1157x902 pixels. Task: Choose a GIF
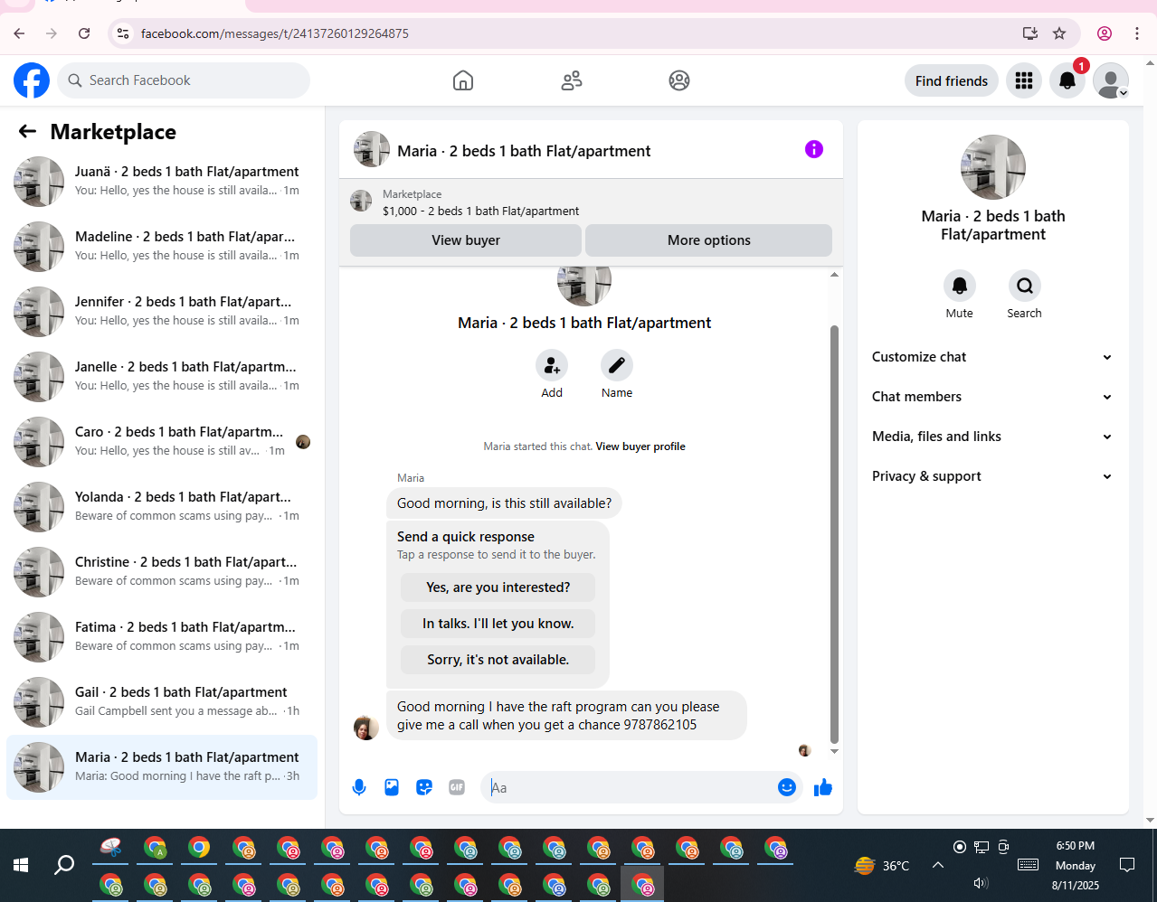tap(457, 787)
